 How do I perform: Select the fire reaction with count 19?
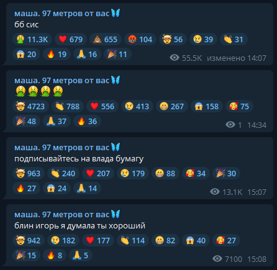point(57,54)
